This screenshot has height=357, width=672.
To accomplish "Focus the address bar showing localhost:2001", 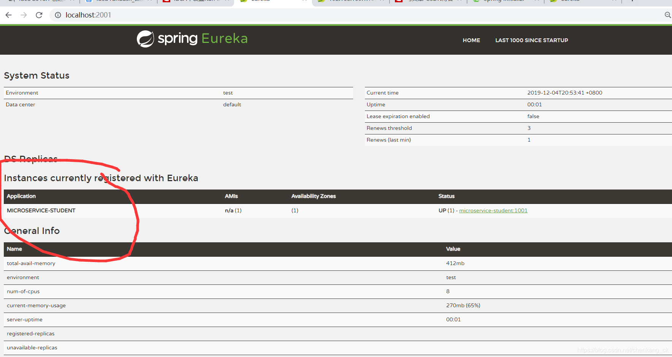I will pyautogui.click(x=88, y=15).
